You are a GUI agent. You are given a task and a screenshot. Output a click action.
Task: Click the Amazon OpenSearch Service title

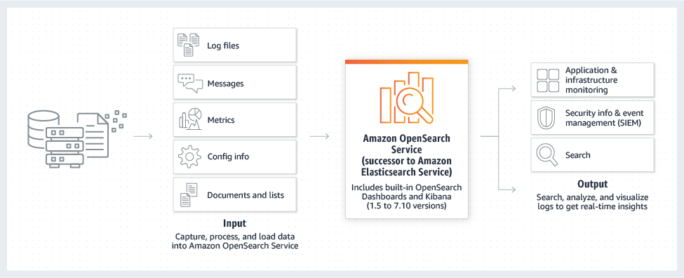[407, 154]
